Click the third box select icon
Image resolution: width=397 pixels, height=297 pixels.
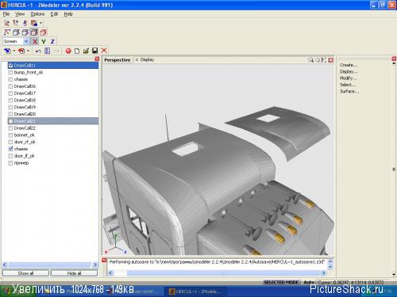25,32
